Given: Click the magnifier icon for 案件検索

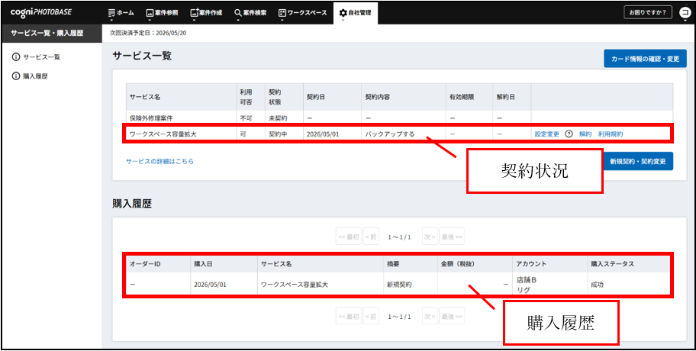Looking at the screenshot, I should (238, 13).
